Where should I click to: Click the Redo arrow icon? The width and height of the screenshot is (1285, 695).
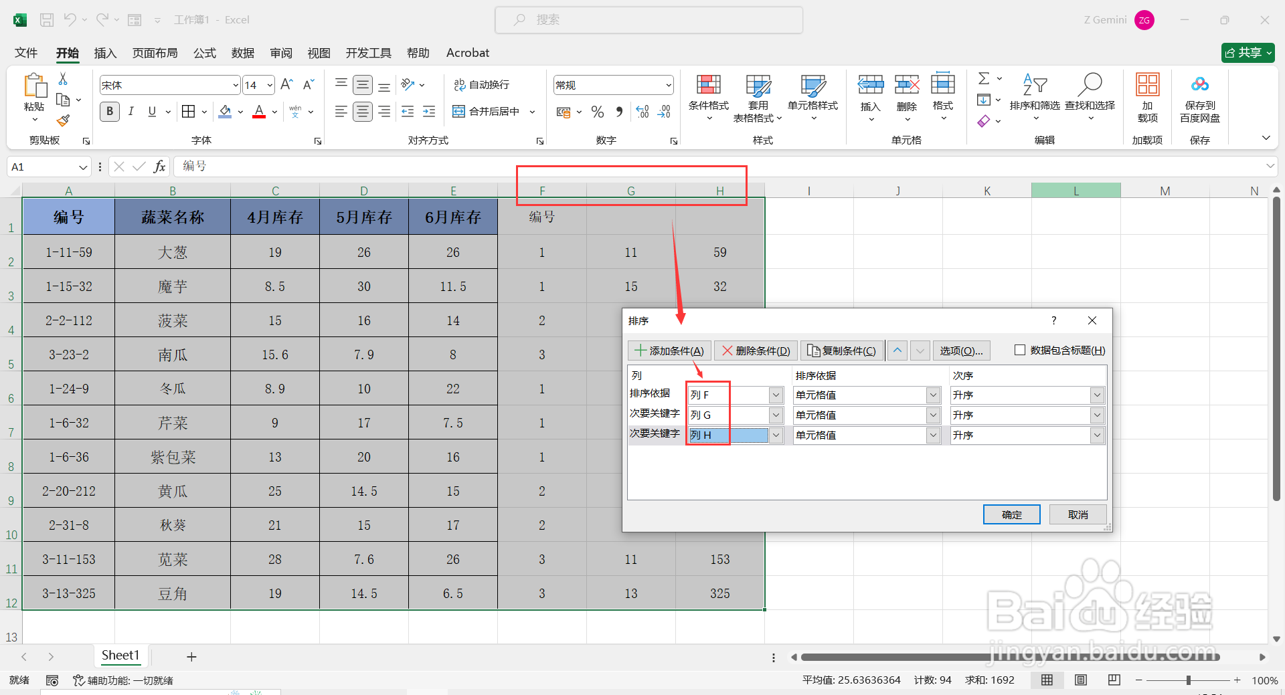click(102, 20)
